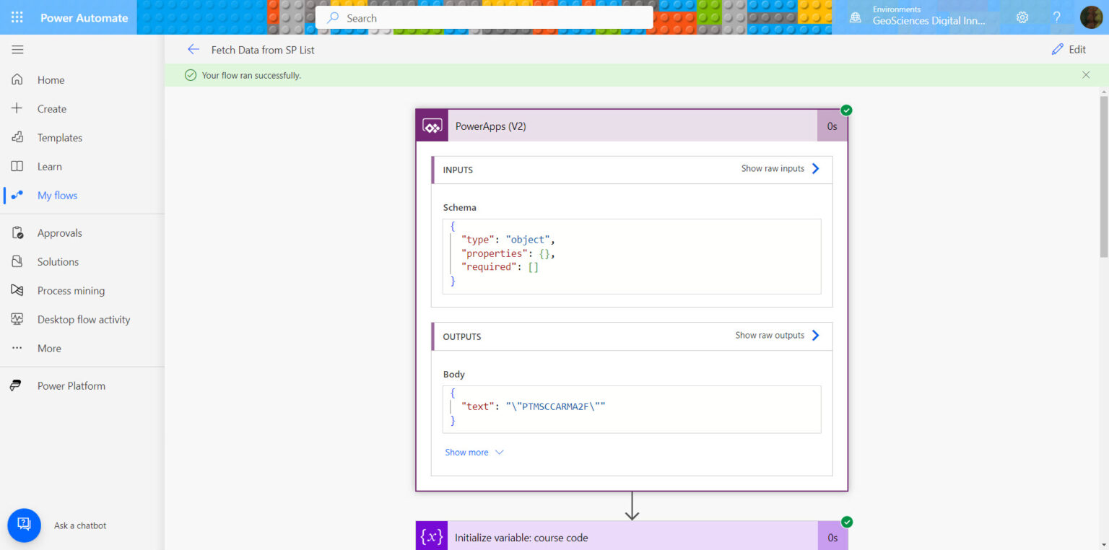Go back using the arrow beside flow title
Viewport: 1109px width, 550px height.
pyautogui.click(x=193, y=49)
